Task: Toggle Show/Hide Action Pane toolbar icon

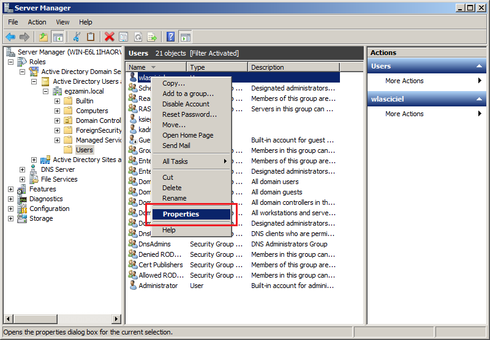Action: point(185,37)
